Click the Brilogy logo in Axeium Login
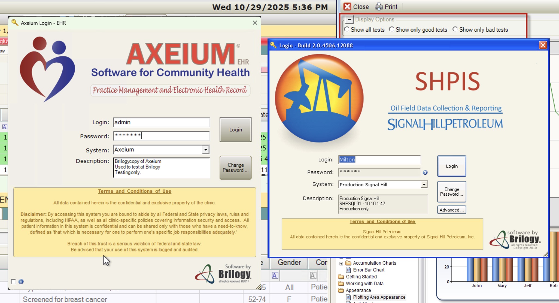 [223, 274]
